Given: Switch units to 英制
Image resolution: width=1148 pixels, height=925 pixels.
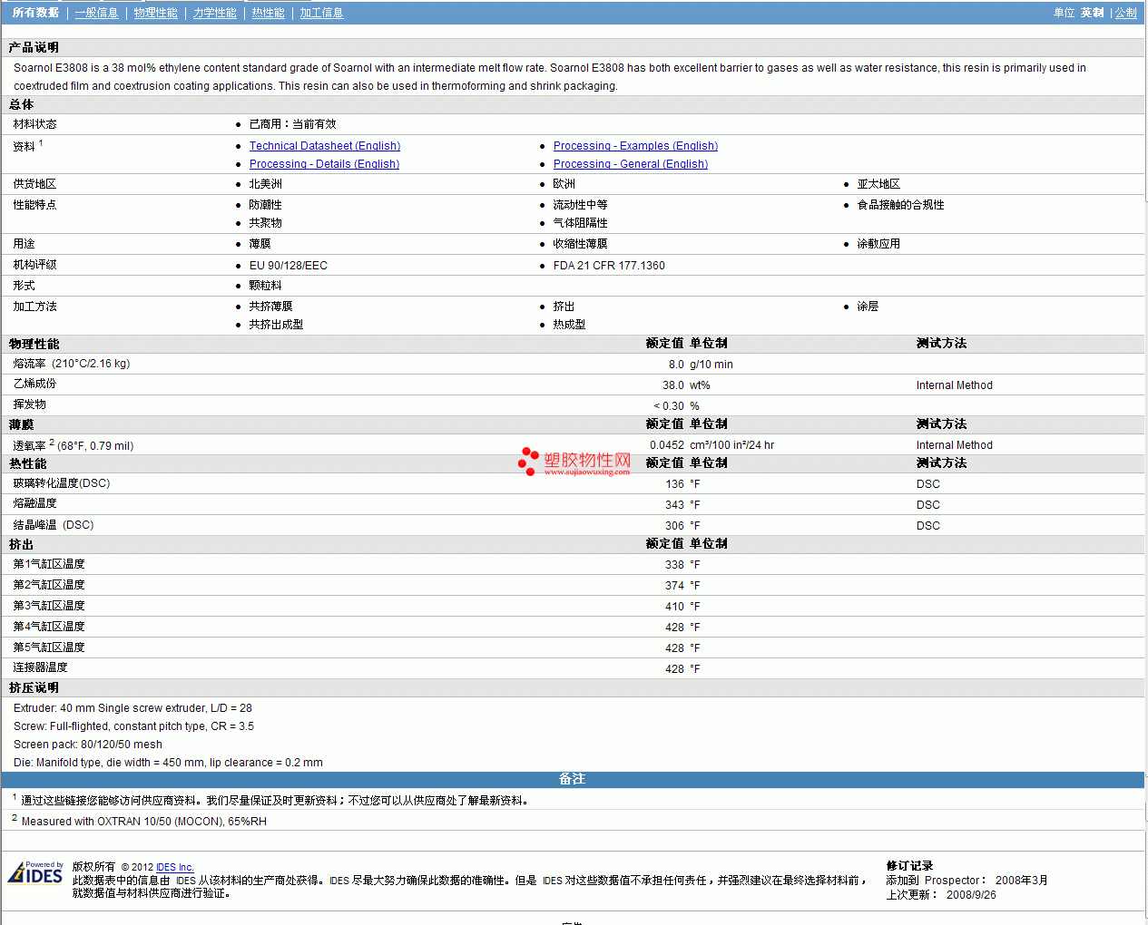Looking at the screenshot, I should click(x=1092, y=13).
